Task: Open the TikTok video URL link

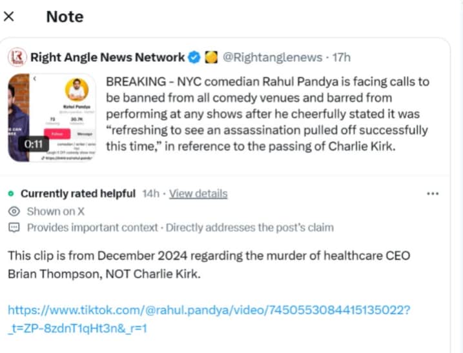Action: (x=209, y=319)
